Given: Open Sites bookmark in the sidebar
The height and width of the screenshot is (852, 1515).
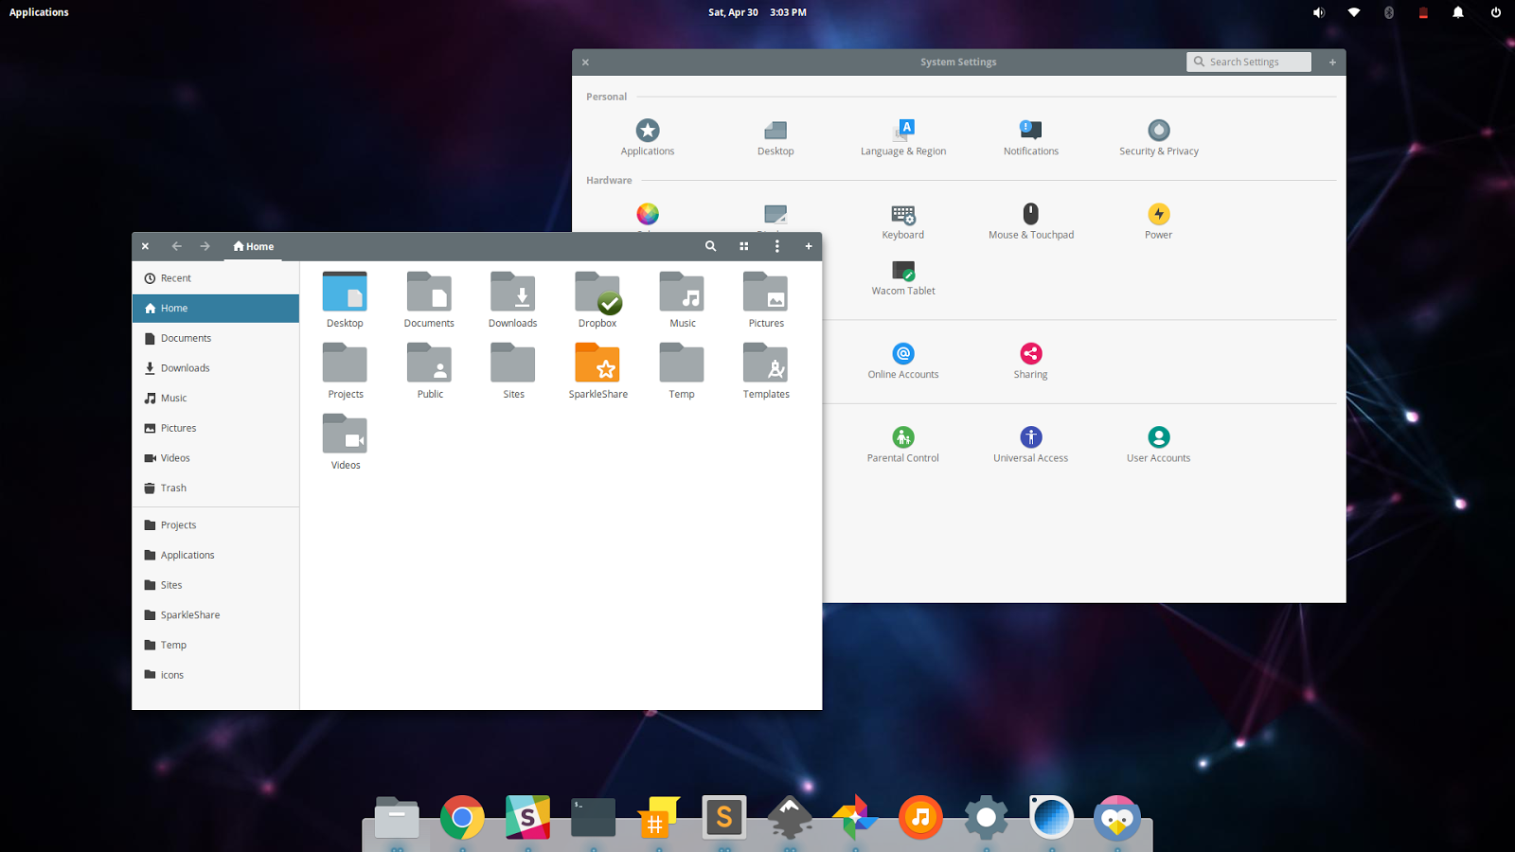Looking at the screenshot, I should 216,585.
